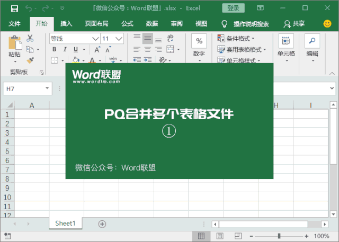Image resolution: width=339 pixels, height=242 pixels.
Task: Open 条件格式 conditional formatting menu
Action: [236, 39]
